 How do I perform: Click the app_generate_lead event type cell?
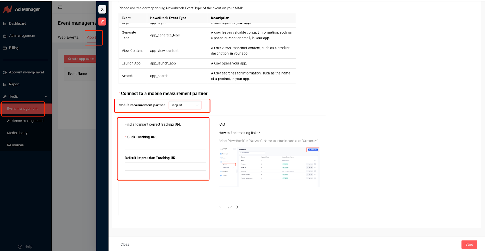[177, 35]
